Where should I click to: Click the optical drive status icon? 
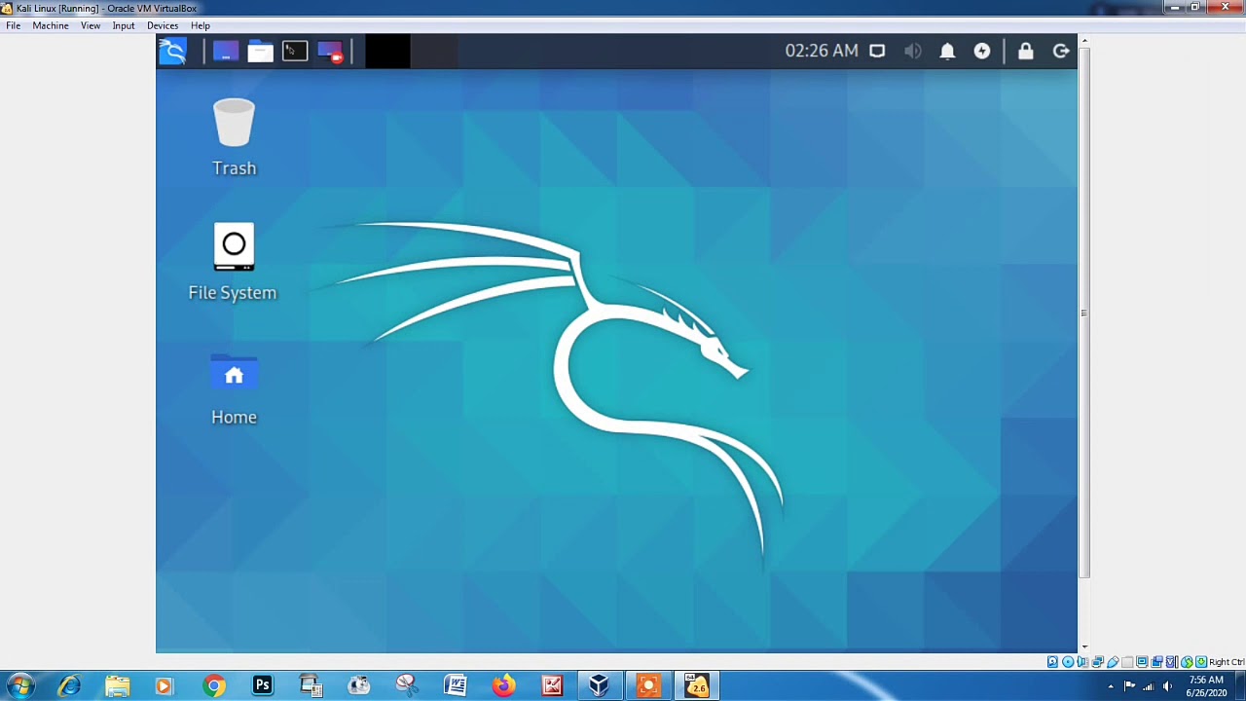1068,662
